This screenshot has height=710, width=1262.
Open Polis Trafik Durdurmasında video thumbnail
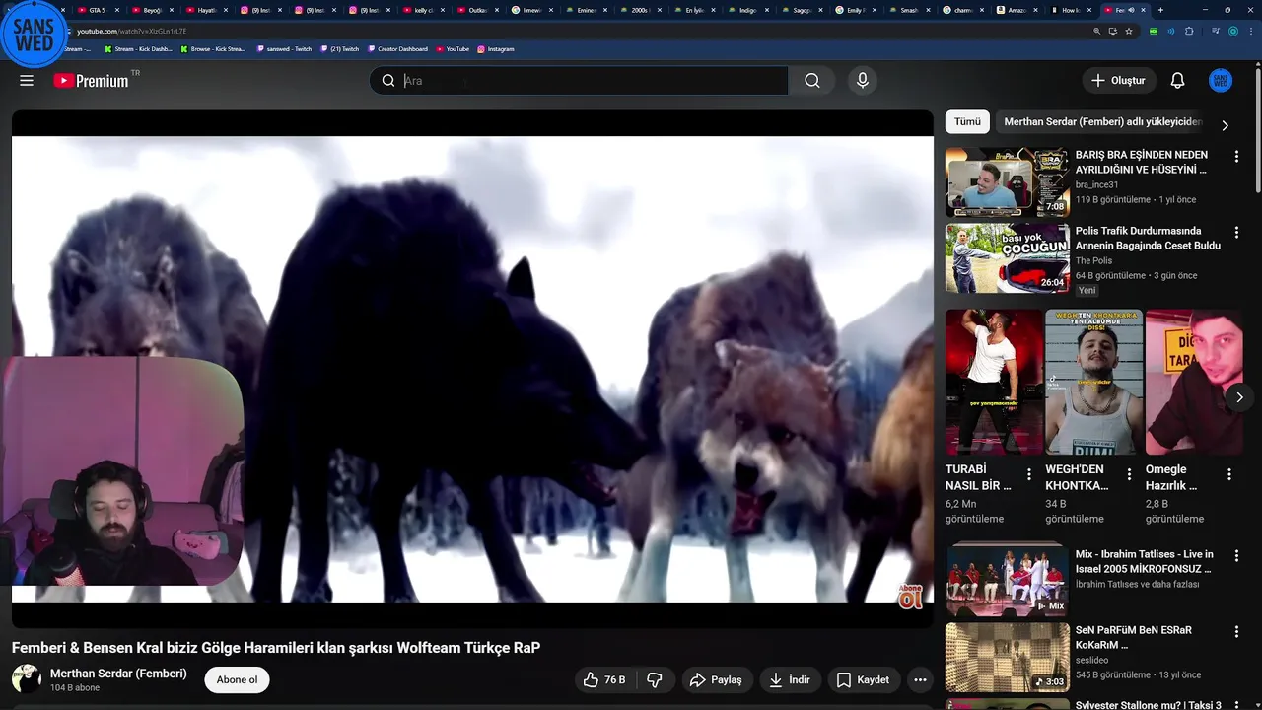[x=1007, y=258]
